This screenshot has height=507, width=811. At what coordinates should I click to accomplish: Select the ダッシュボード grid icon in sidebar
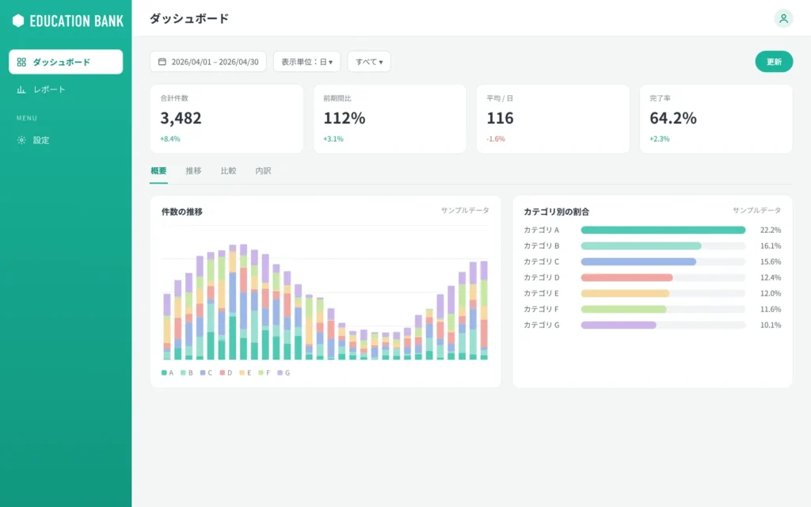point(21,62)
